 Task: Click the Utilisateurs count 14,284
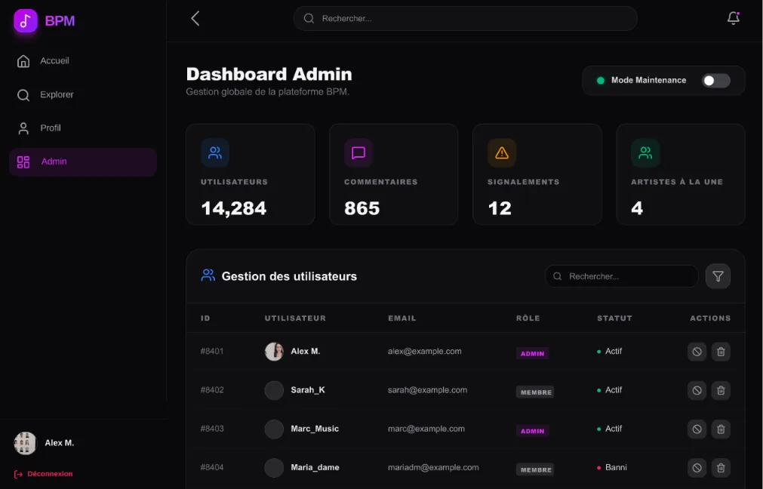click(x=233, y=208)
